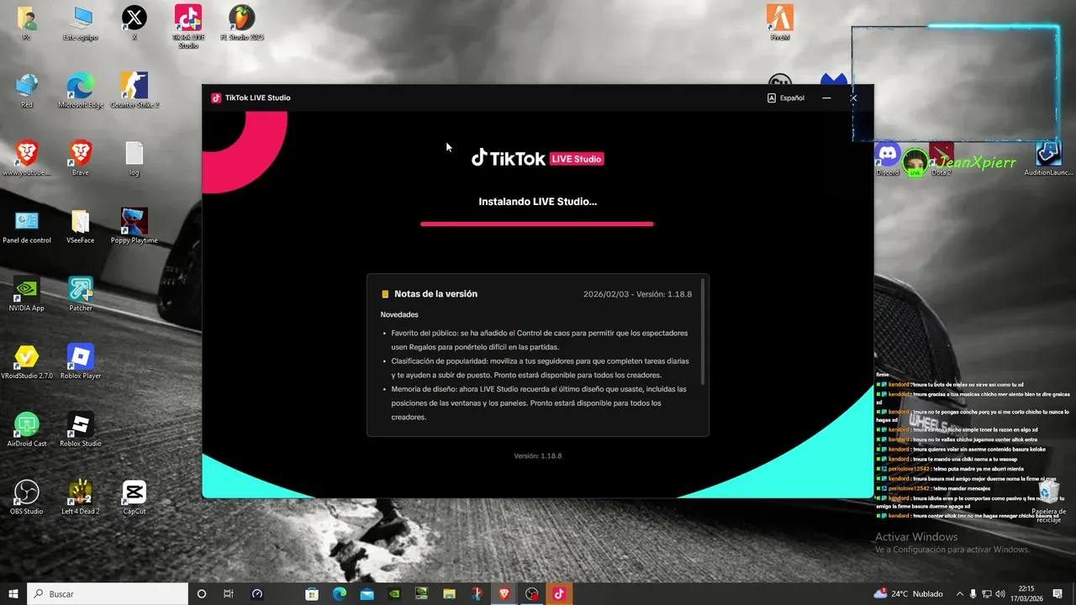Open the Windows Start menu
The width and height of the screenshot is (1076, 605).
click(13, 593)
